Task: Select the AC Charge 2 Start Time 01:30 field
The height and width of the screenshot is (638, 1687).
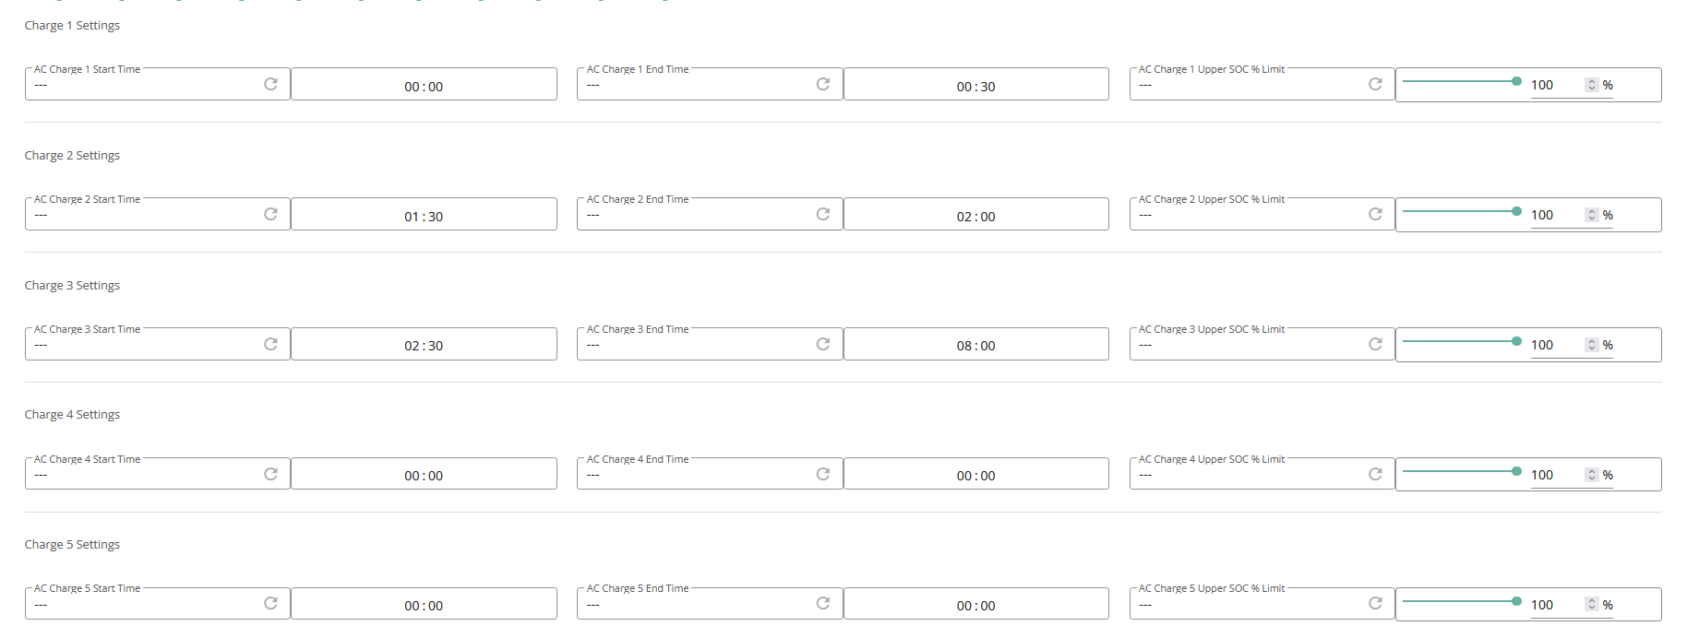Action: [x=424, y=214]
